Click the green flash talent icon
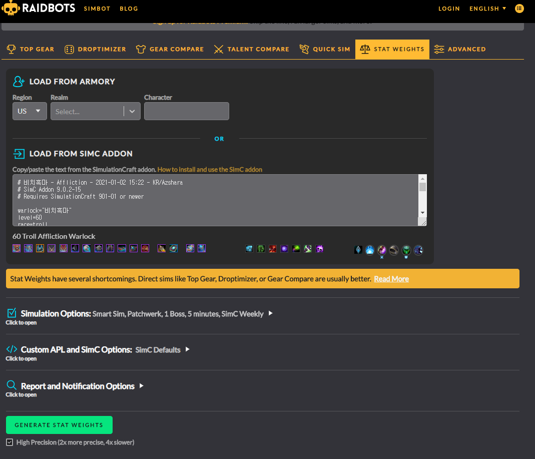535x459 pixels. [x=296, y=249]
